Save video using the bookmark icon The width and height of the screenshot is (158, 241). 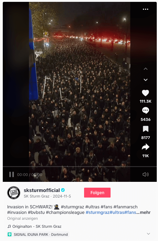click(x=146, y=129)
